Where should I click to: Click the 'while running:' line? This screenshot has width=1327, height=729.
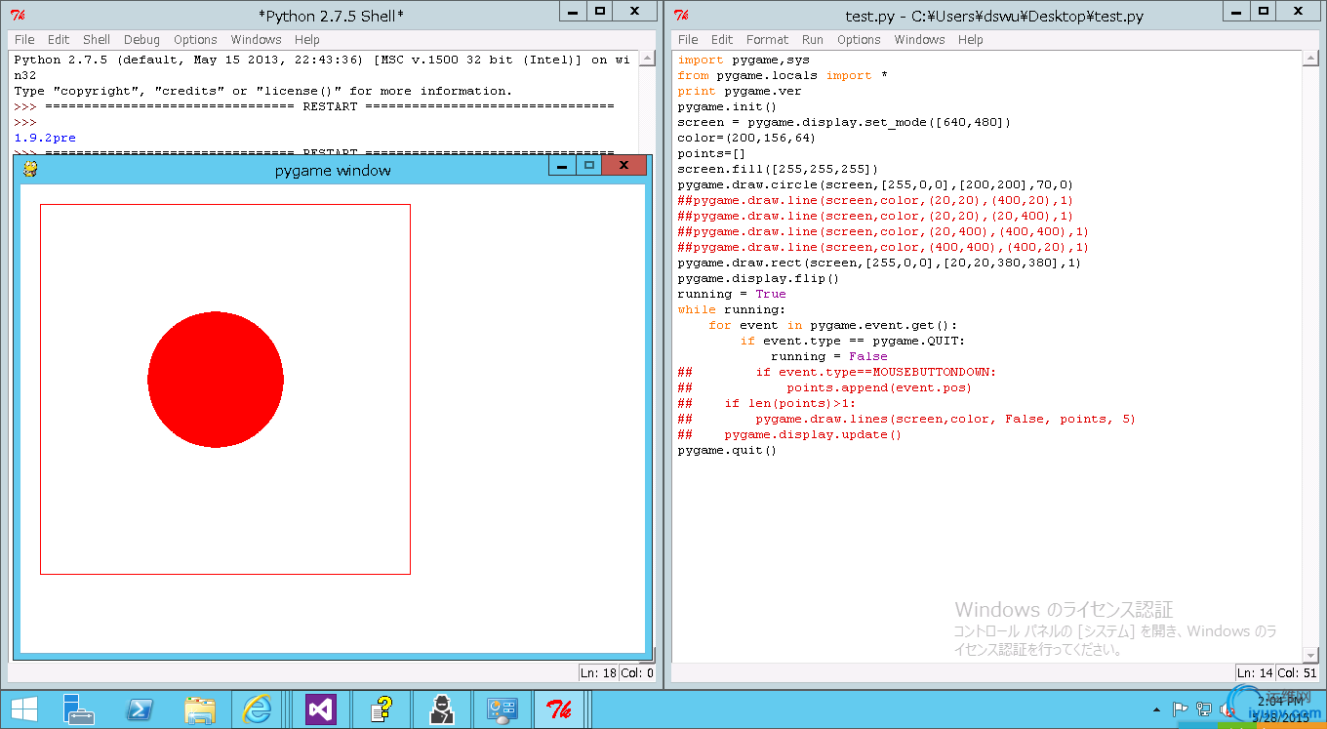point(731,309)
